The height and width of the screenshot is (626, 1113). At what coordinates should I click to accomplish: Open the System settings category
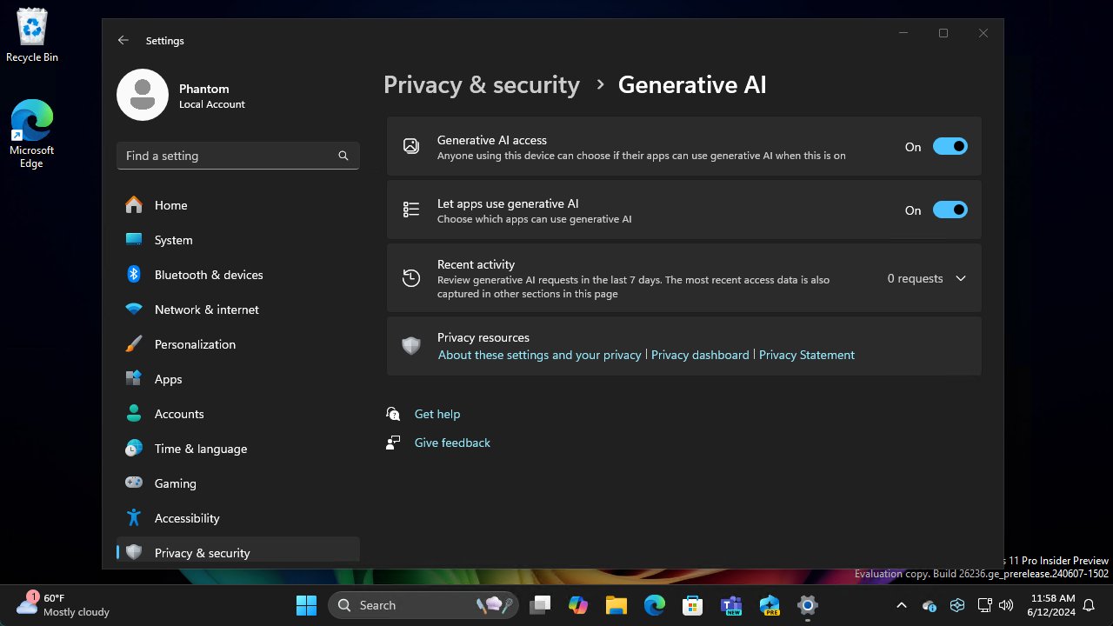173,240
